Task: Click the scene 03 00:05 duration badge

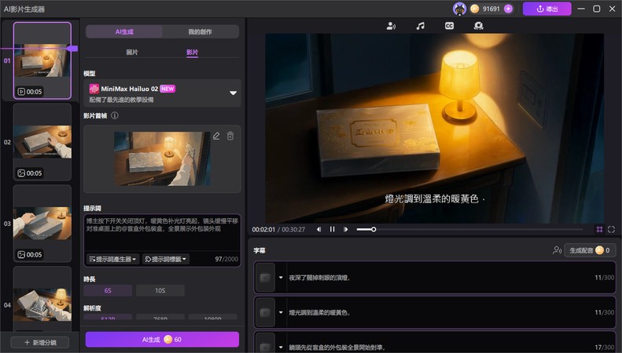Action: pos(30,255)
